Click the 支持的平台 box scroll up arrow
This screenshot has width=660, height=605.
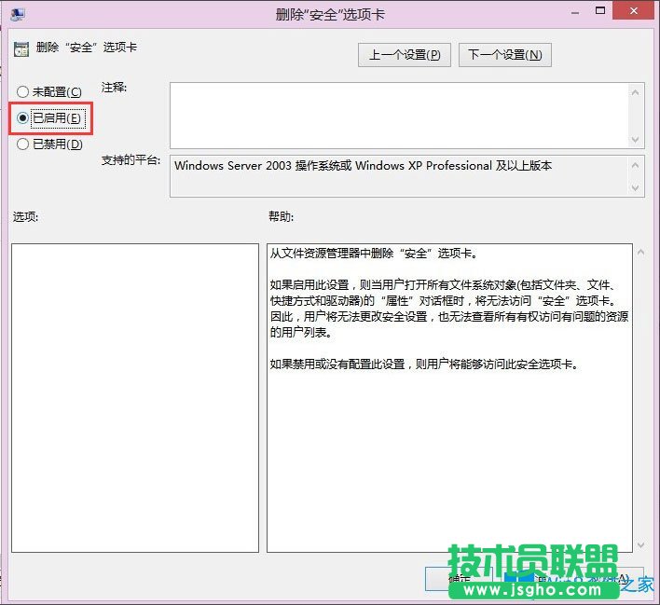(635, 165)
